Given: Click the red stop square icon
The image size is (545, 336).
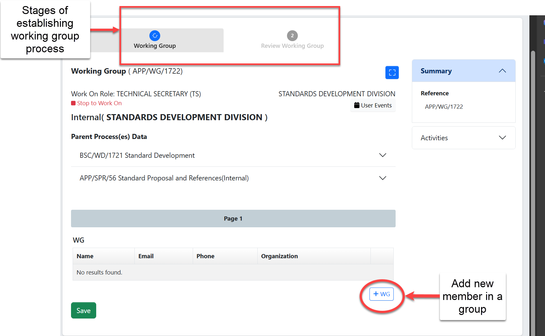Looking at the screenshot, I should click(73, 103).
